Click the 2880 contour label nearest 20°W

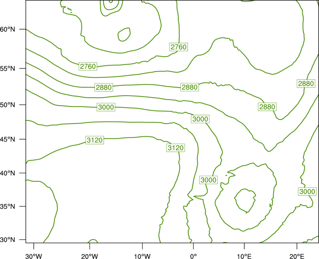104,87
